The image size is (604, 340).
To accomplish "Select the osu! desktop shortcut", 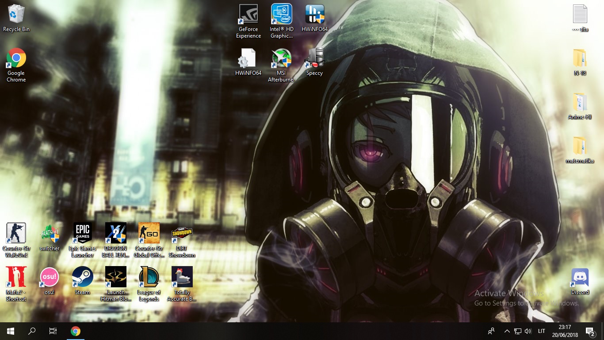I will coord(50,281).
